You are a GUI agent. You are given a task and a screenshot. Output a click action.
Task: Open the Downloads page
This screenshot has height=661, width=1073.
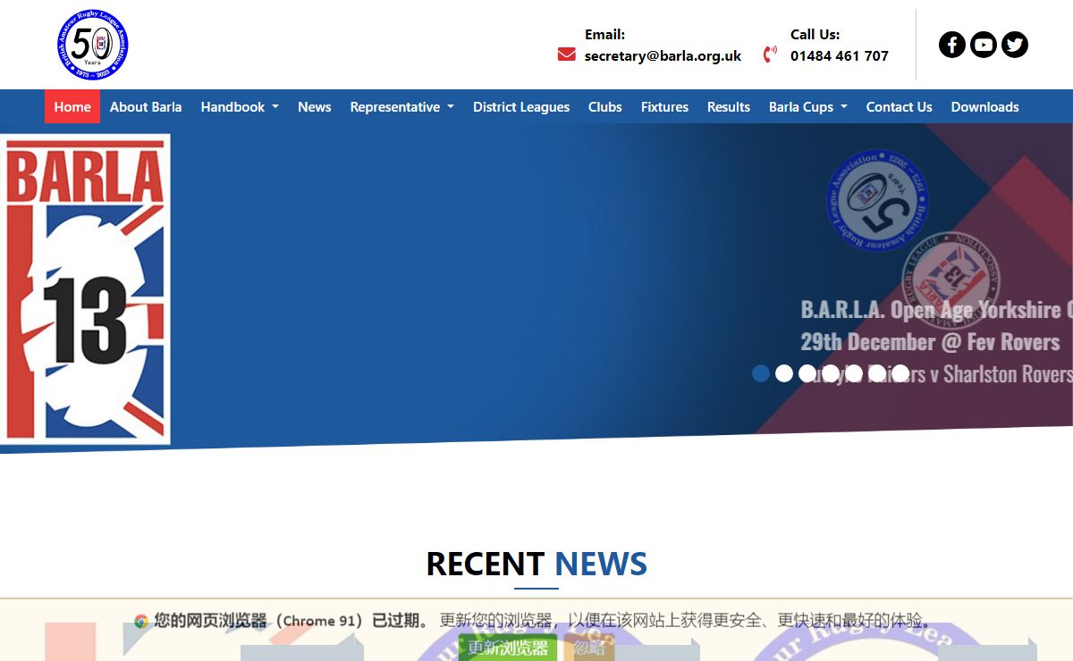coord(984,106)
